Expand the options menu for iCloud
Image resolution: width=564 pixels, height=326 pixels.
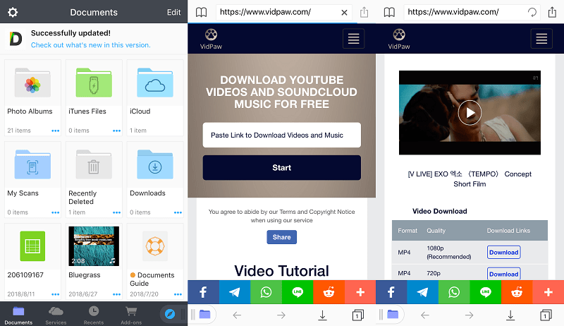tap(178, 131)
